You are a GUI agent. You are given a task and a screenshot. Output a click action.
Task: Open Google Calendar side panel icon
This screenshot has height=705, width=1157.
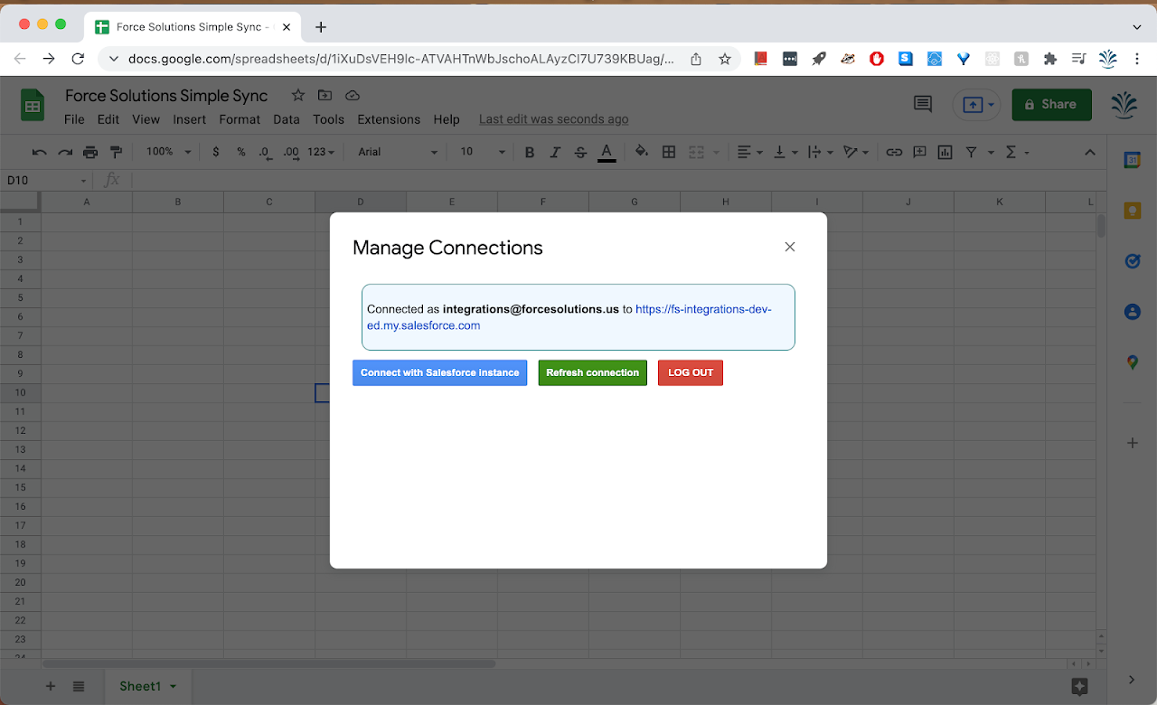point(1132,160)
